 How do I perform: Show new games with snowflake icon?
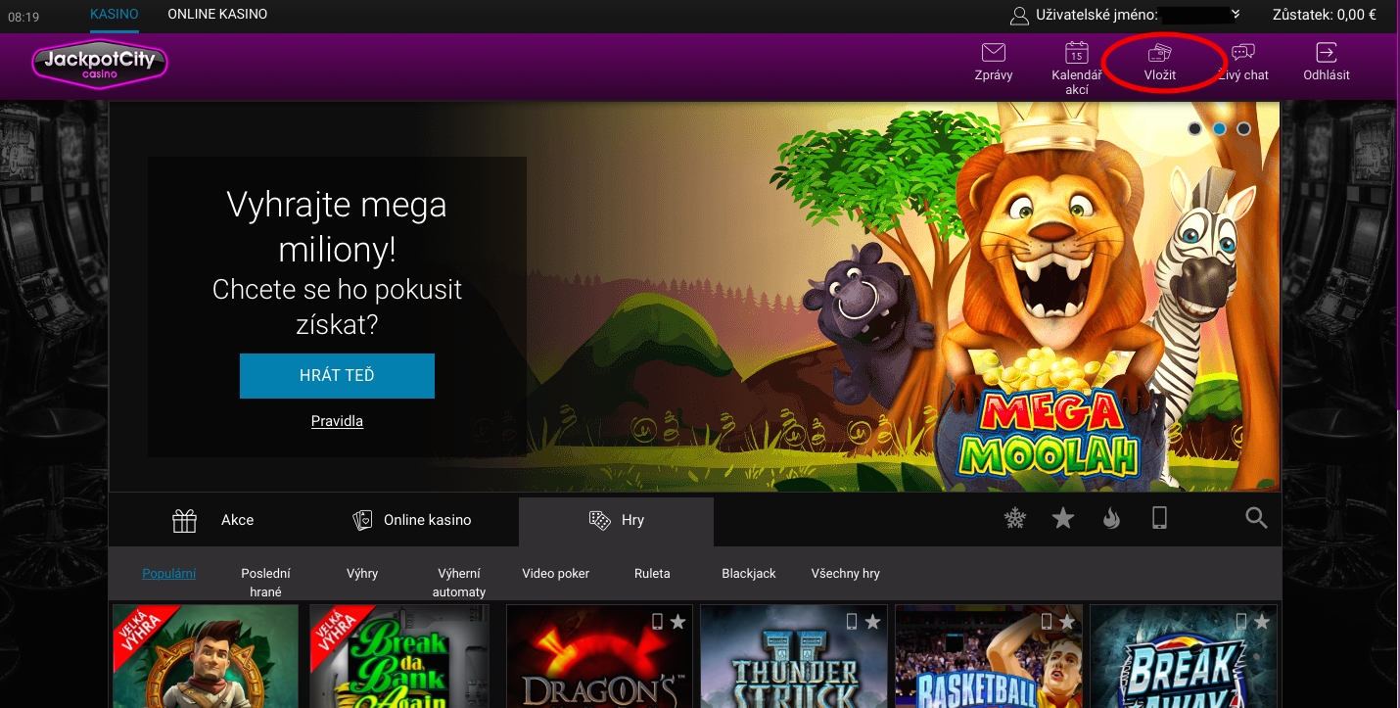(1015, 518)
